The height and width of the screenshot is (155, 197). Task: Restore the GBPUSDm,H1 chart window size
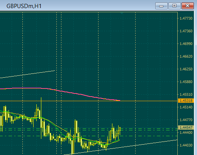[x=175, y=6]
